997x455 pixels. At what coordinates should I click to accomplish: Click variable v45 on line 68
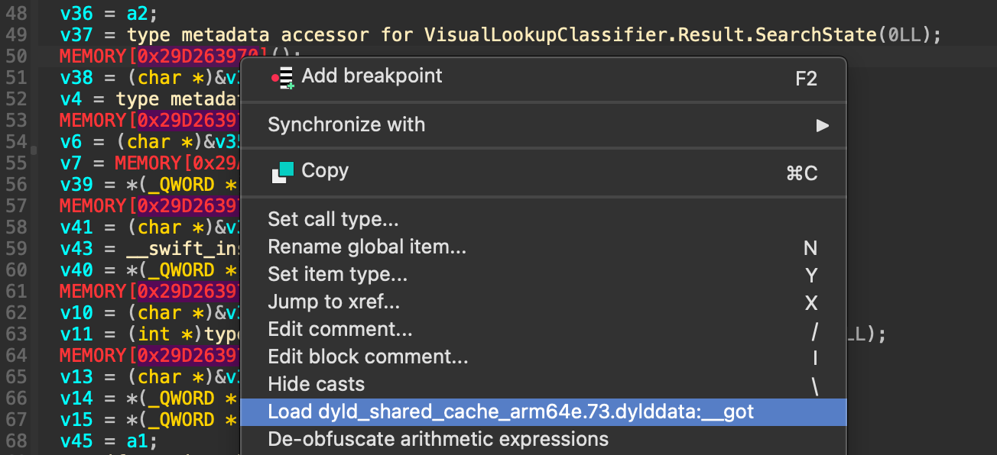coord(75,442)
